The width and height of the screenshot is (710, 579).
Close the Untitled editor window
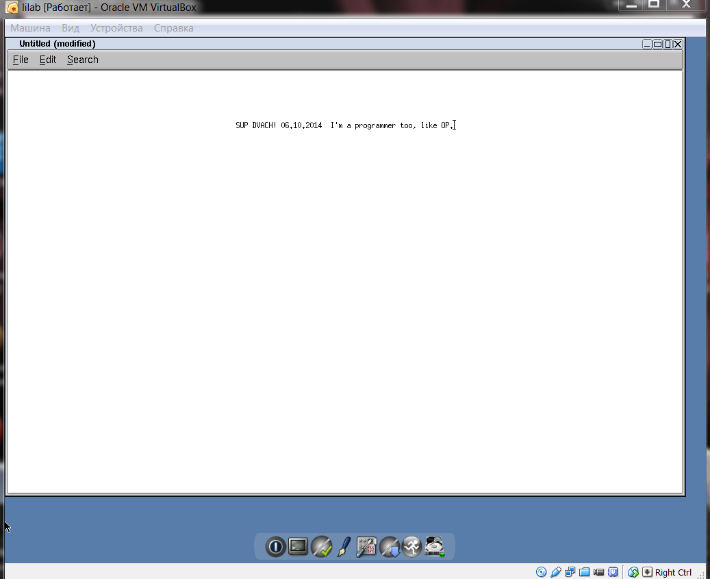click(678, 44)
